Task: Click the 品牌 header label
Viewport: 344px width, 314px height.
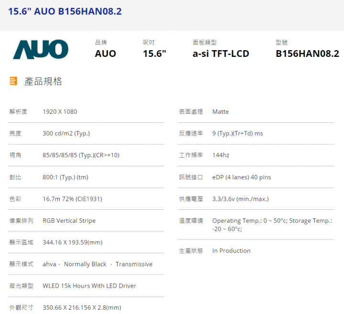Action: [x=101, y=43]
